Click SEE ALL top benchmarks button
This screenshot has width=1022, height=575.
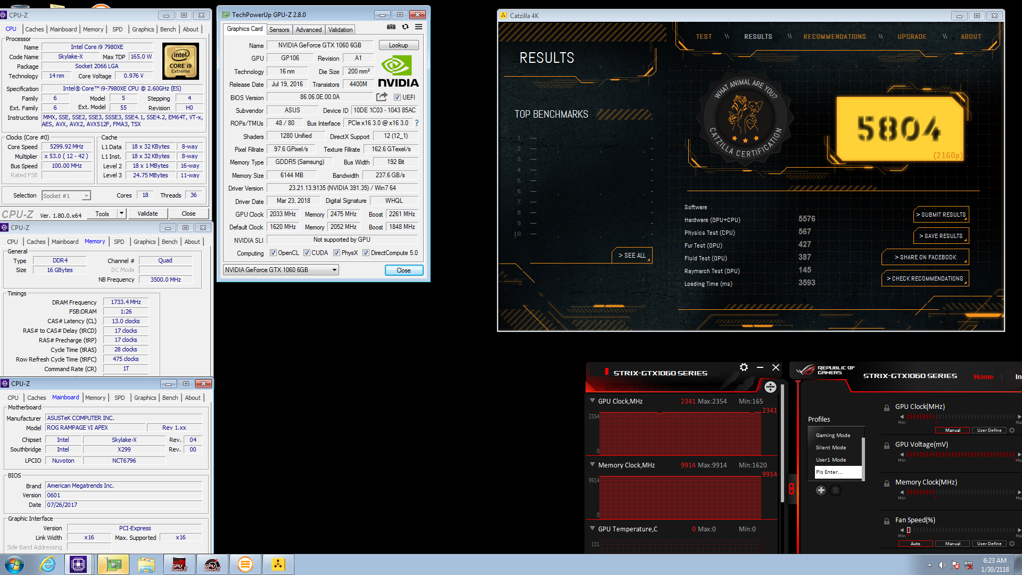pyautogui.click(x=632, y=256)
